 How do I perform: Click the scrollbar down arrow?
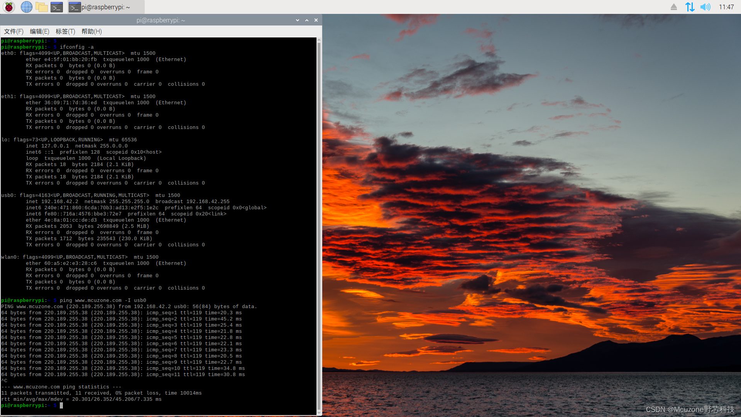coord(319,413)
